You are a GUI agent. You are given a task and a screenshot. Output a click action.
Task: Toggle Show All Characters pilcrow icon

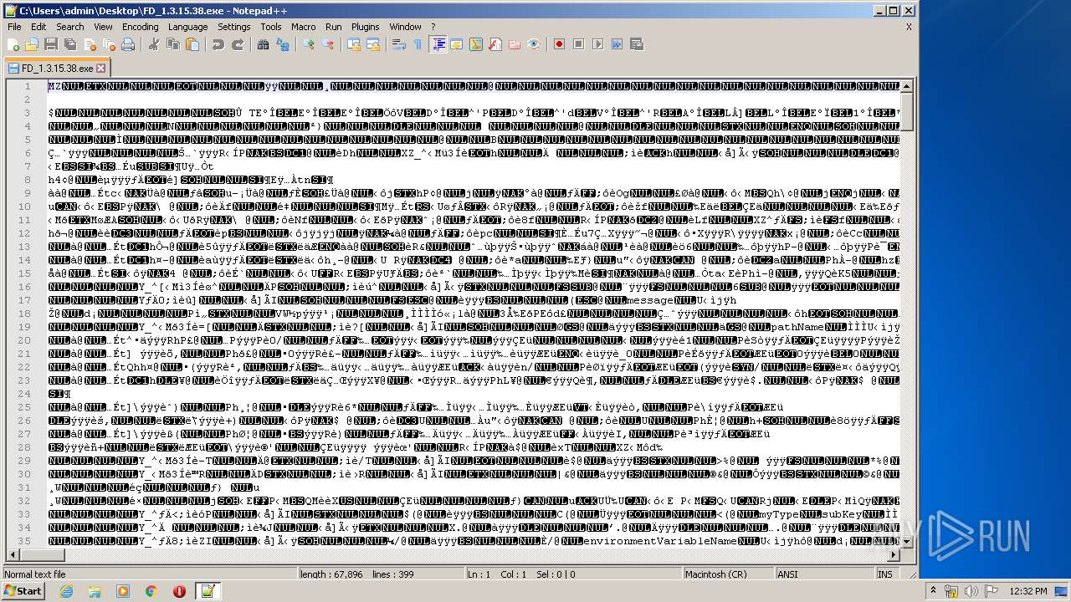coord(418,44)
